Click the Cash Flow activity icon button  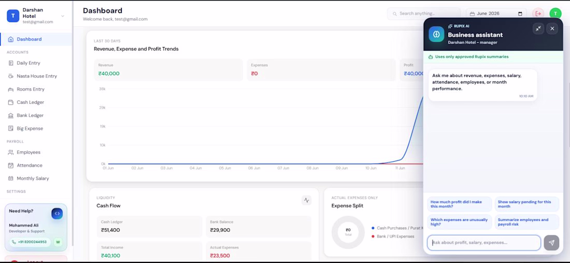306,200
